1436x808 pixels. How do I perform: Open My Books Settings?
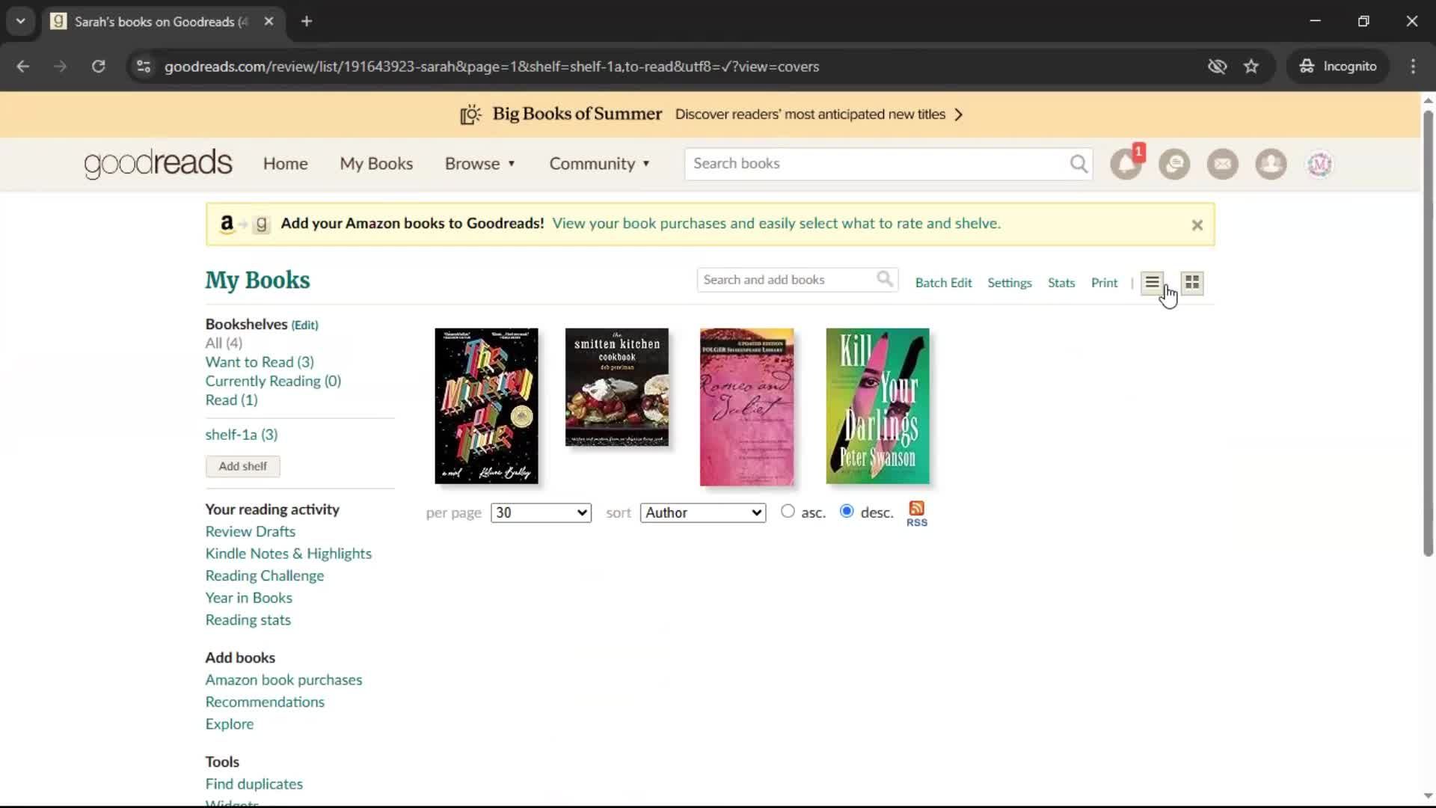point(1009,283)
